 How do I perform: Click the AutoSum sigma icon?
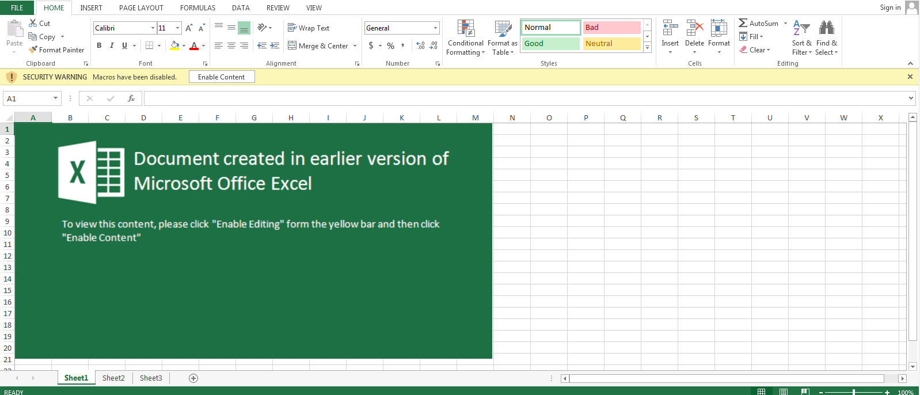click(743, 23)
